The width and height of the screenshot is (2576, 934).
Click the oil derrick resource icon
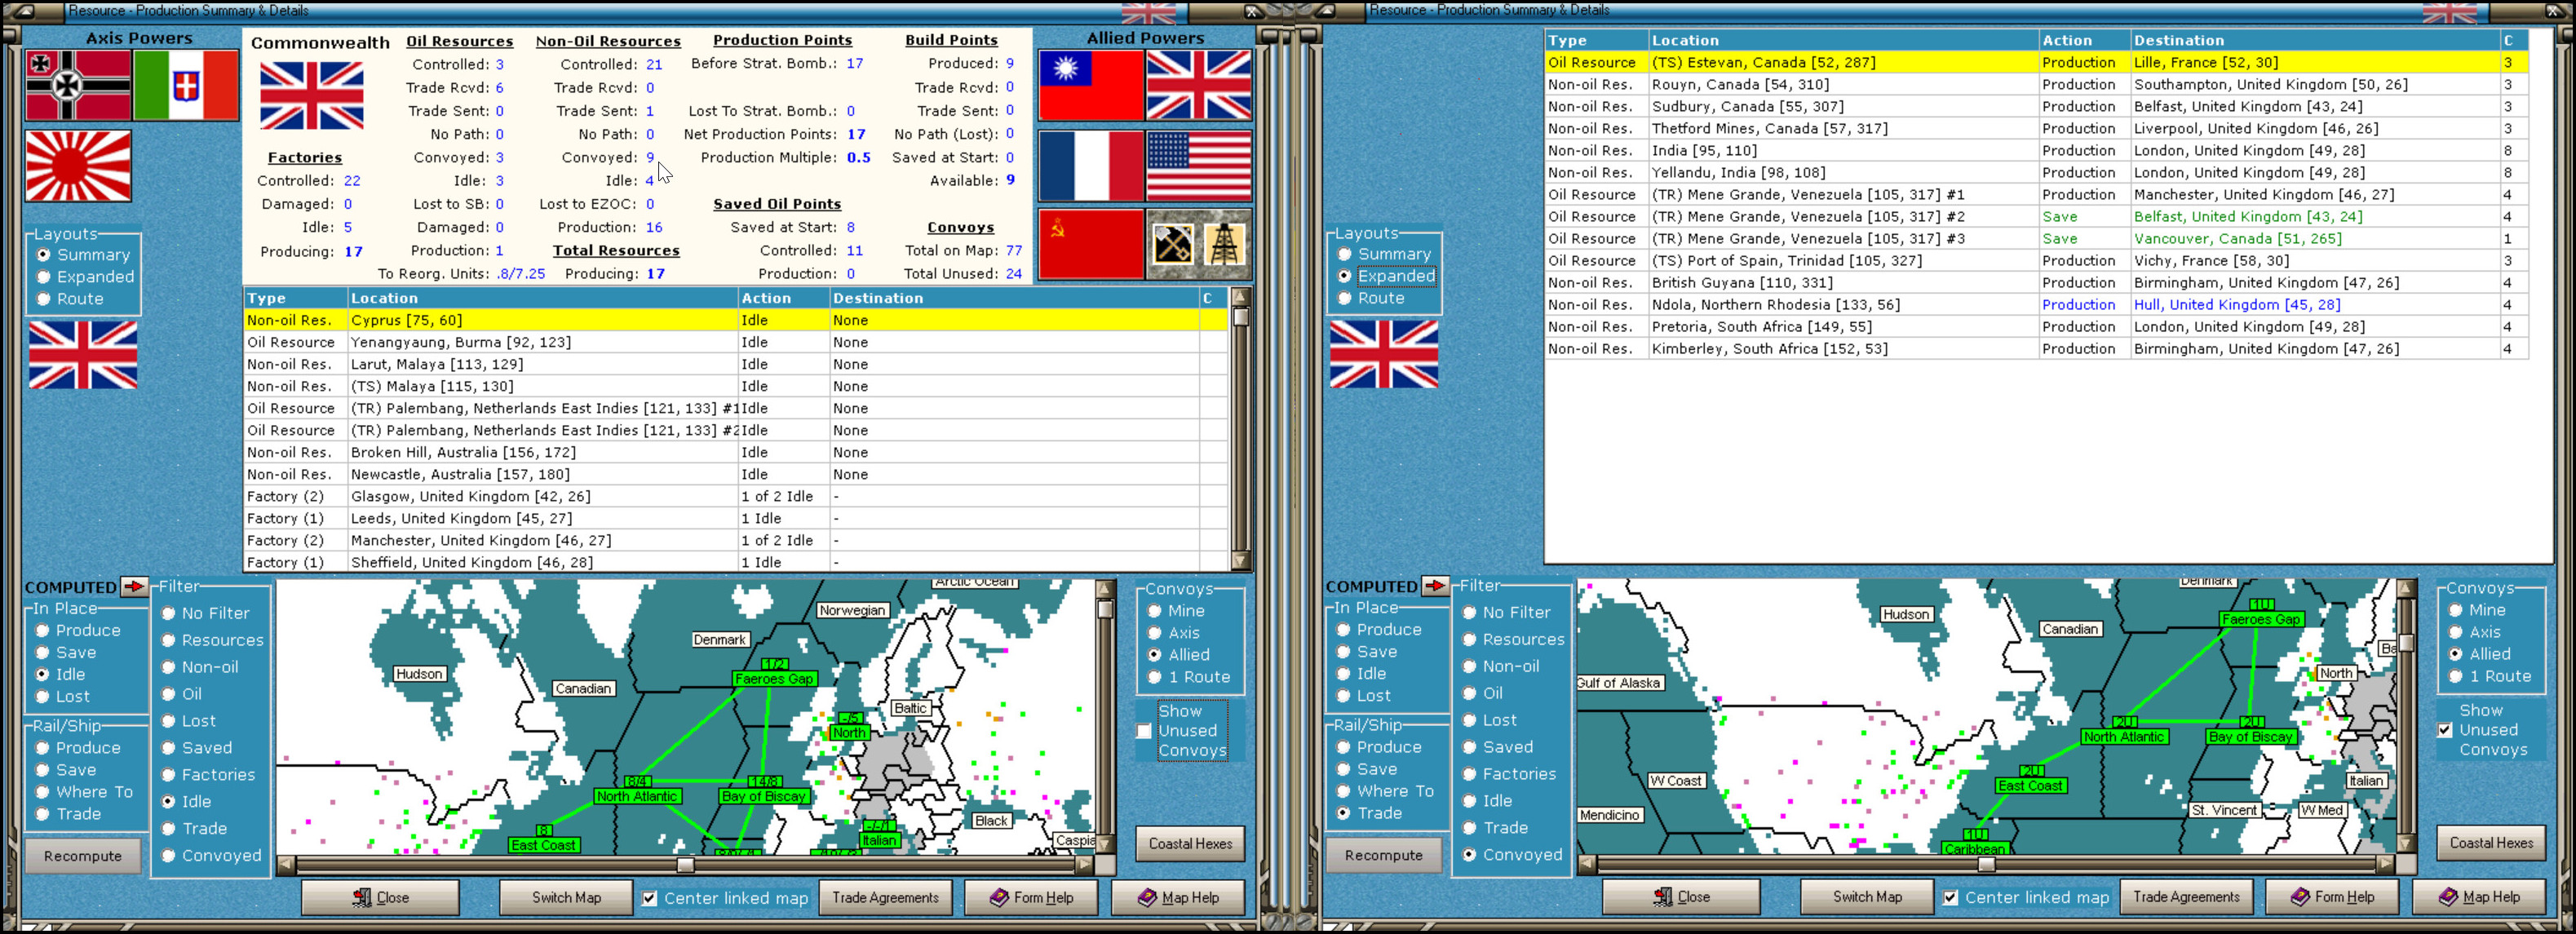(1224, 244)
